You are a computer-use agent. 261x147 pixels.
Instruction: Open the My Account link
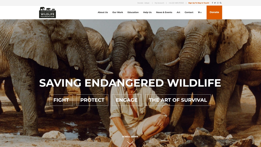[159, 3]
